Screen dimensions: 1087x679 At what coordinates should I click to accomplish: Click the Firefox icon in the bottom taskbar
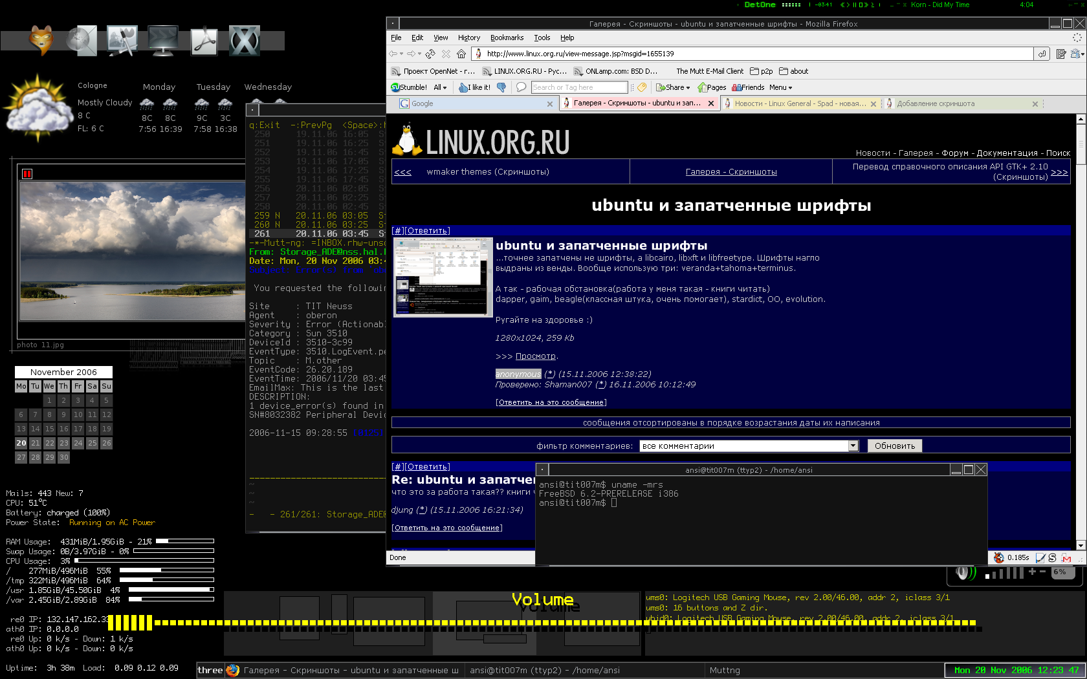point(232,670)
